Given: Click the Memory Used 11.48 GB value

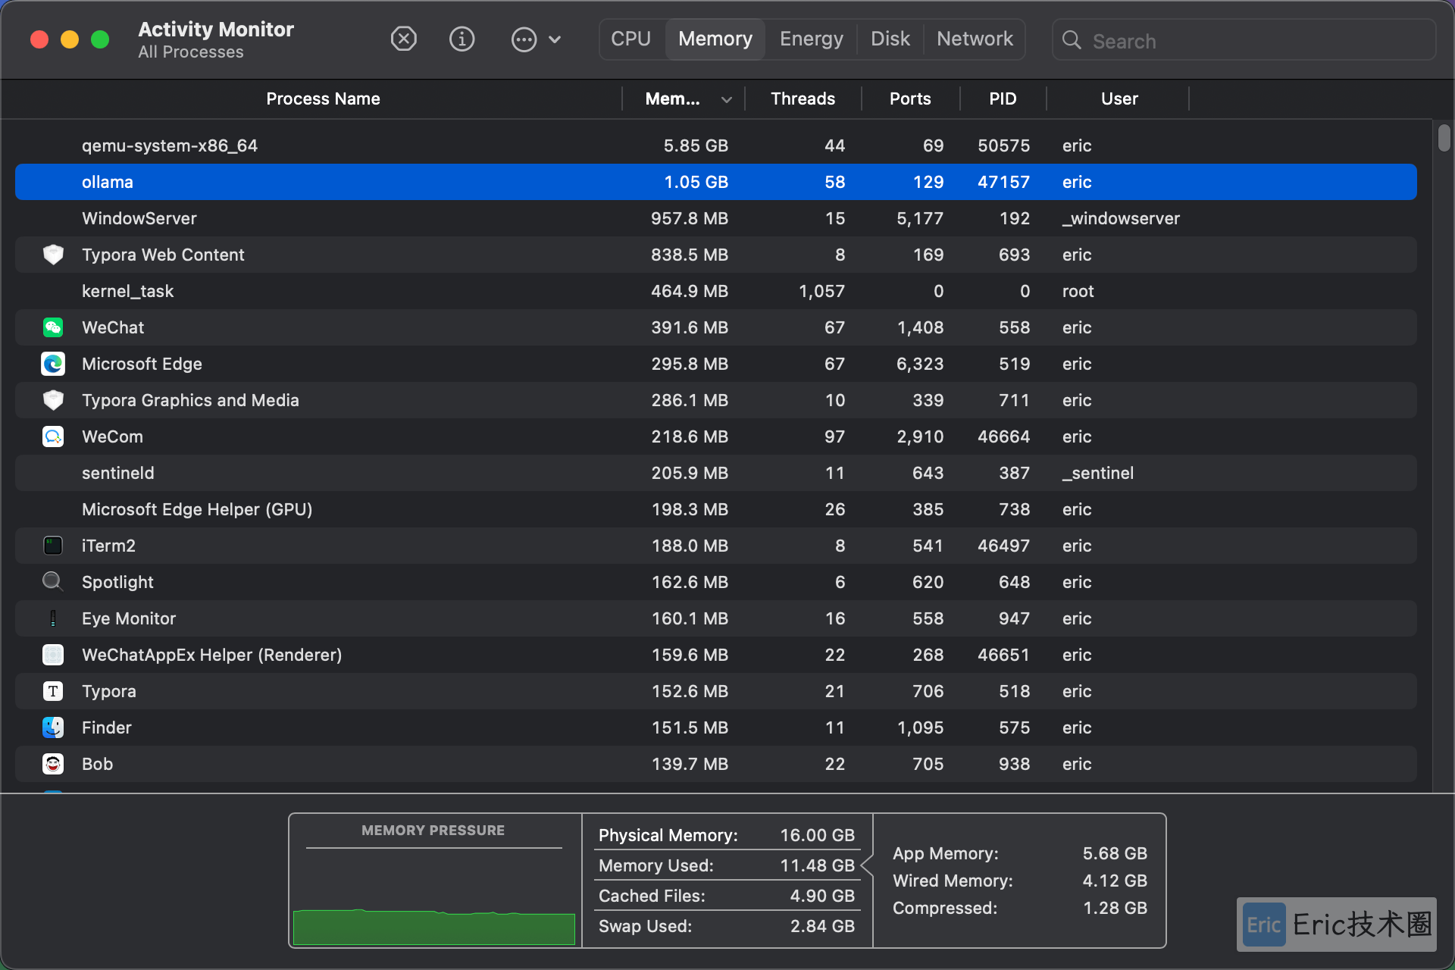Looking at the screenshot, I should tap(817, 865).
